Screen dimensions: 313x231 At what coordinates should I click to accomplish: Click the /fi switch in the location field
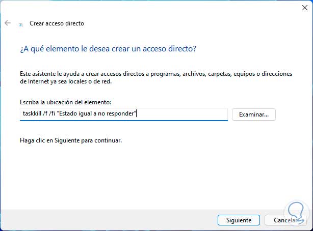click(56, 114)
